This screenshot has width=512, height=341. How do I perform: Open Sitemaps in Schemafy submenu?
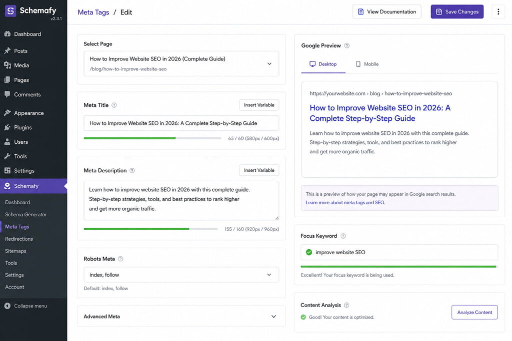click(15, 251)
